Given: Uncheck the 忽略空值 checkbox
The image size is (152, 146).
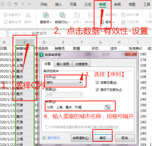Looking at the screenshot, I should tap(97, 82).
